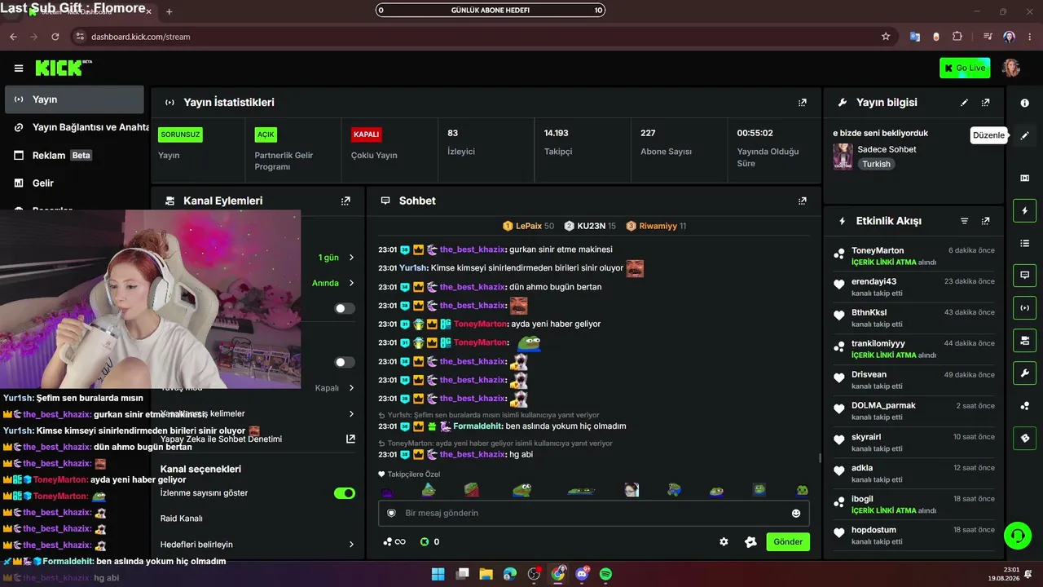Toggle the second switch in Kanal Eylemleri
The height and width of the screenshot is (587, 1043).
(x=345, y=362)
